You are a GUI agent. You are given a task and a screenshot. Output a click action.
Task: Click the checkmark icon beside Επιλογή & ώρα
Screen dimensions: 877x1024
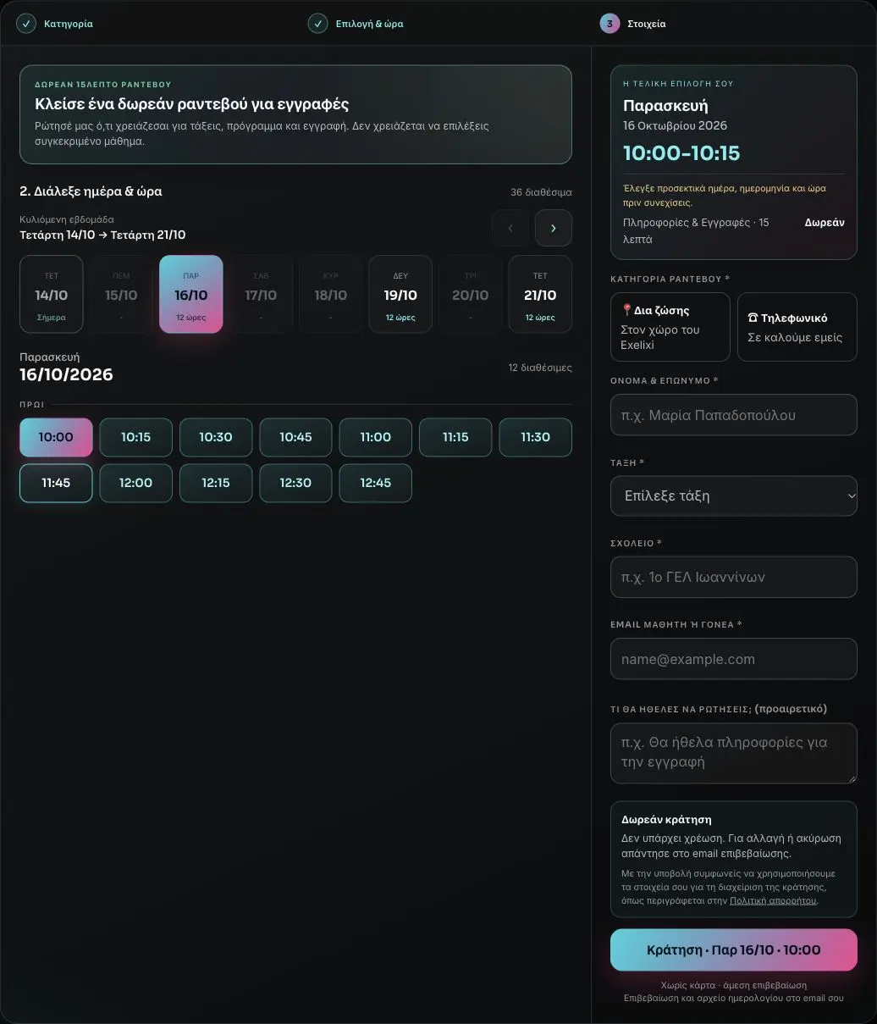click(x=318, y=24)
